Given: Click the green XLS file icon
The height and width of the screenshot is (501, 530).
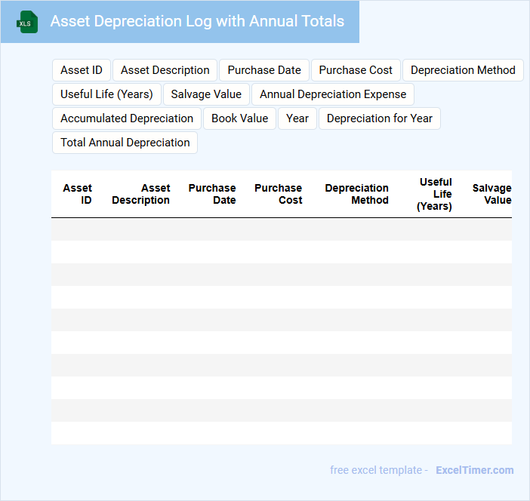Looking at the screenshot, I should coord(27,22).
